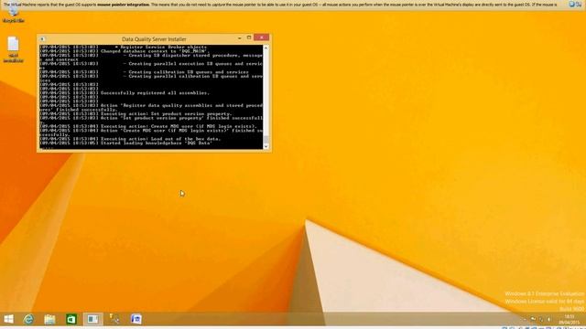Click the line 'Executing action: Load out of the box data.'
The width and height of the screenshot is (586, 329).
click(160, 139)
